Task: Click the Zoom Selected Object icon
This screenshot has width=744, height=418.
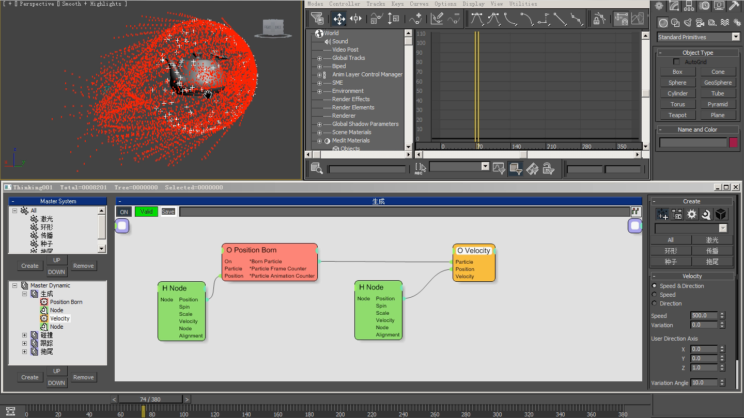Action: [x=317, y=168]
